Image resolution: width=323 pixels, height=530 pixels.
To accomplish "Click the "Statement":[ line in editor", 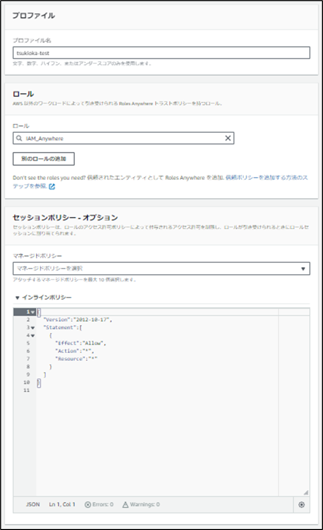I will (x=63, y=327).
